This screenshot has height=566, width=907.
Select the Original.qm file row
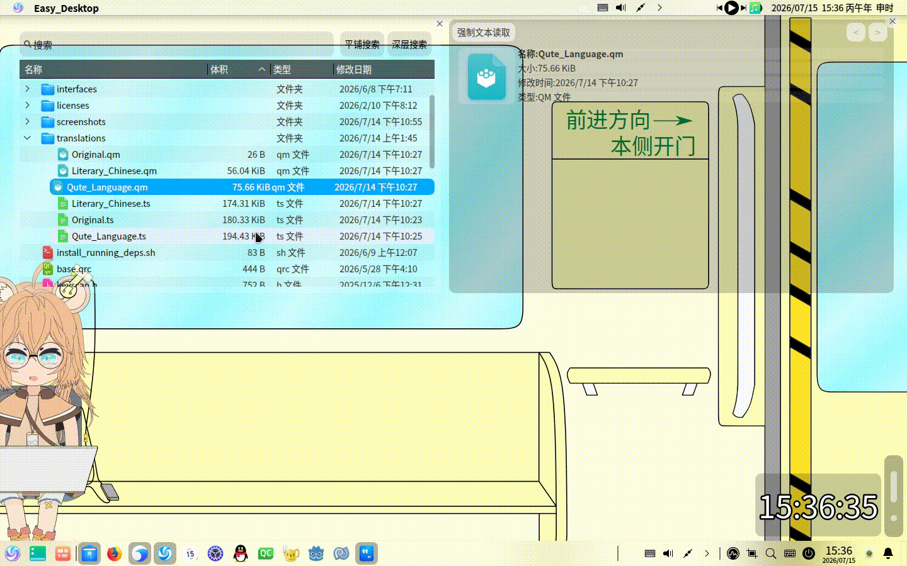click(227, 154)
